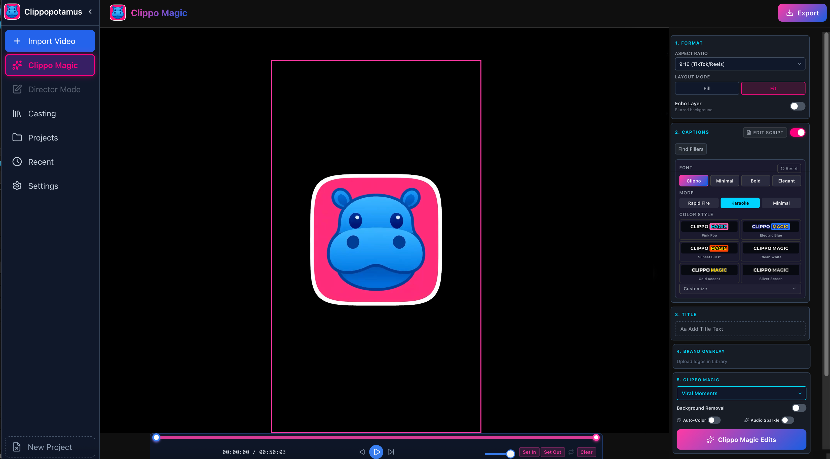Open the Projects page

pyautogui.click(x=50, y=137)
